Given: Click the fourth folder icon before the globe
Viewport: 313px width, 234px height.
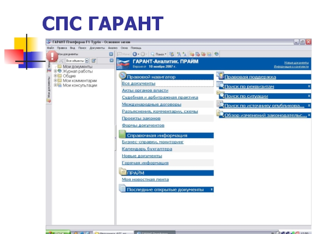Looking at the screenshot, I should [x=209, y=54].
